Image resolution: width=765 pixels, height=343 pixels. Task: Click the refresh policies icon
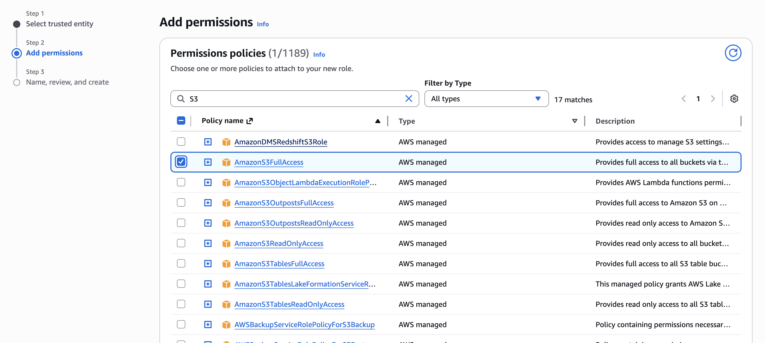(x=733, y=53)
